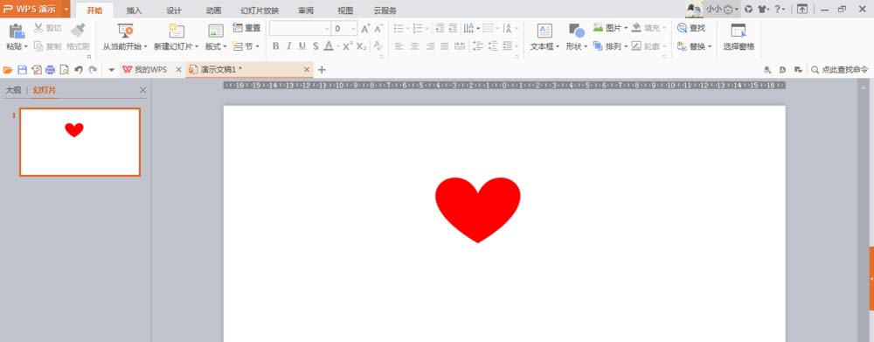
Task: Click the Paste clipboard icon
Action: tap(17, 31)
